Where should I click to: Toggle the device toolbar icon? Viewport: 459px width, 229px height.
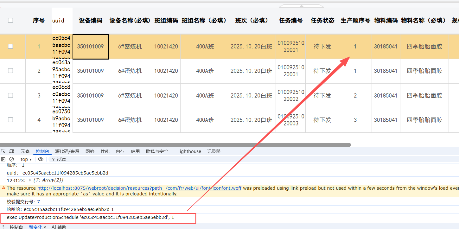click(12, 151)
